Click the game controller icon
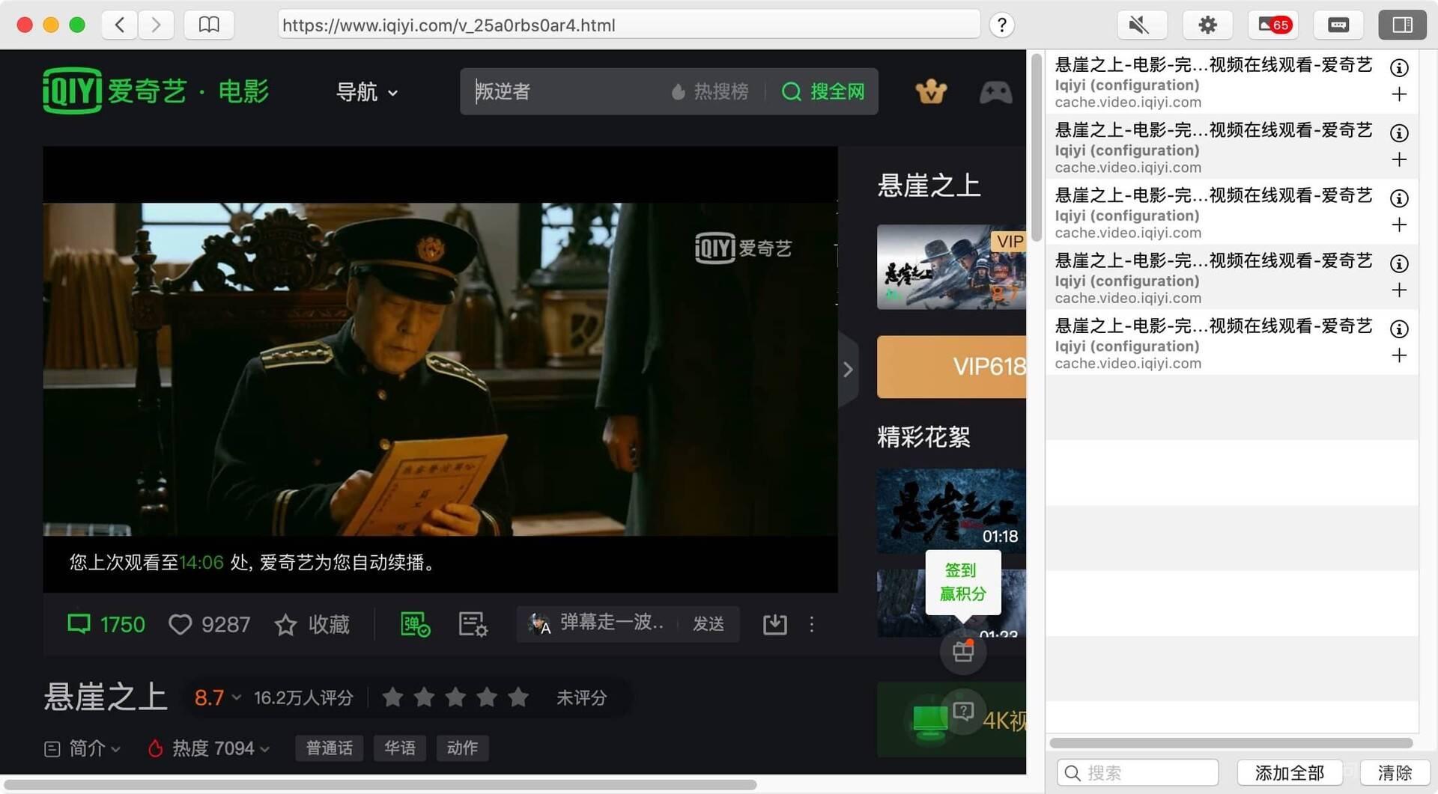 [x=995, y=92]
